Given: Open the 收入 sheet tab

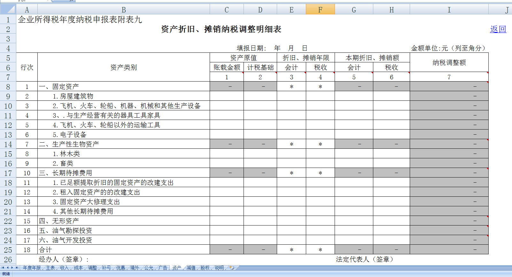Looking at the screenshot, I should click(64, 268).
